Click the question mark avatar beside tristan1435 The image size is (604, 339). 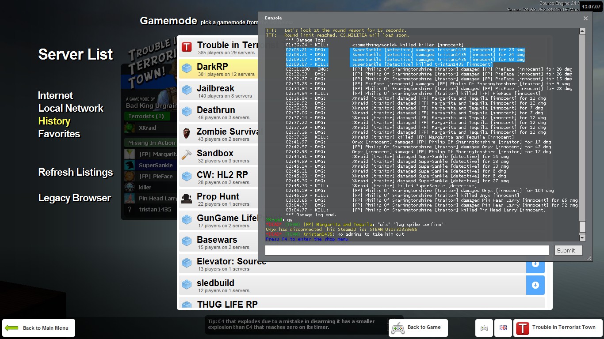point(130,210)
